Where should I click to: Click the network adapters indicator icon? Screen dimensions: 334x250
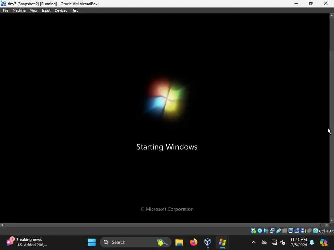(272, 231)
